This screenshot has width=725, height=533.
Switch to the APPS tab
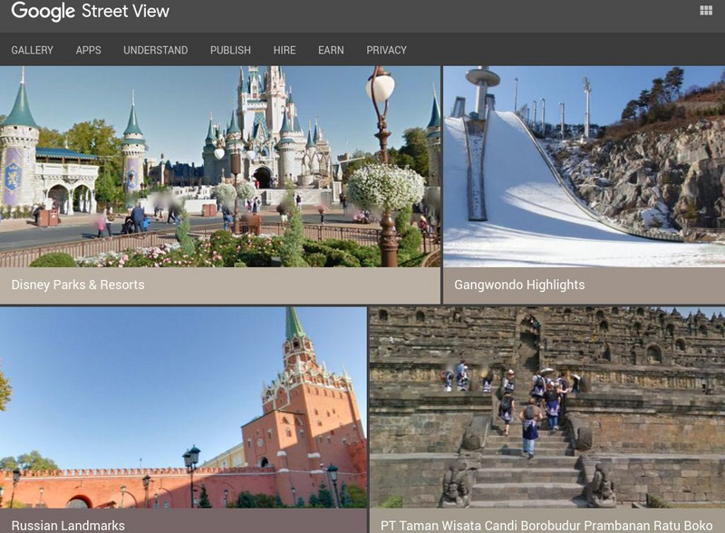pyautogui.click(x=88, y=50)
